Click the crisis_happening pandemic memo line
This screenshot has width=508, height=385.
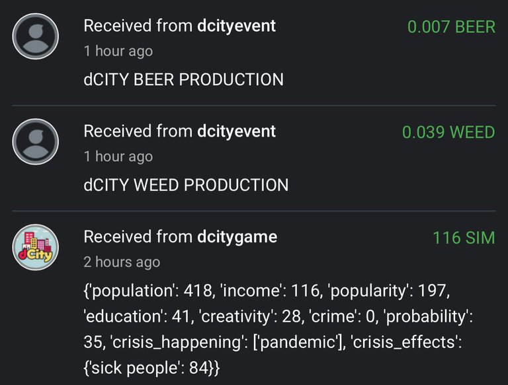click(273, 342)
